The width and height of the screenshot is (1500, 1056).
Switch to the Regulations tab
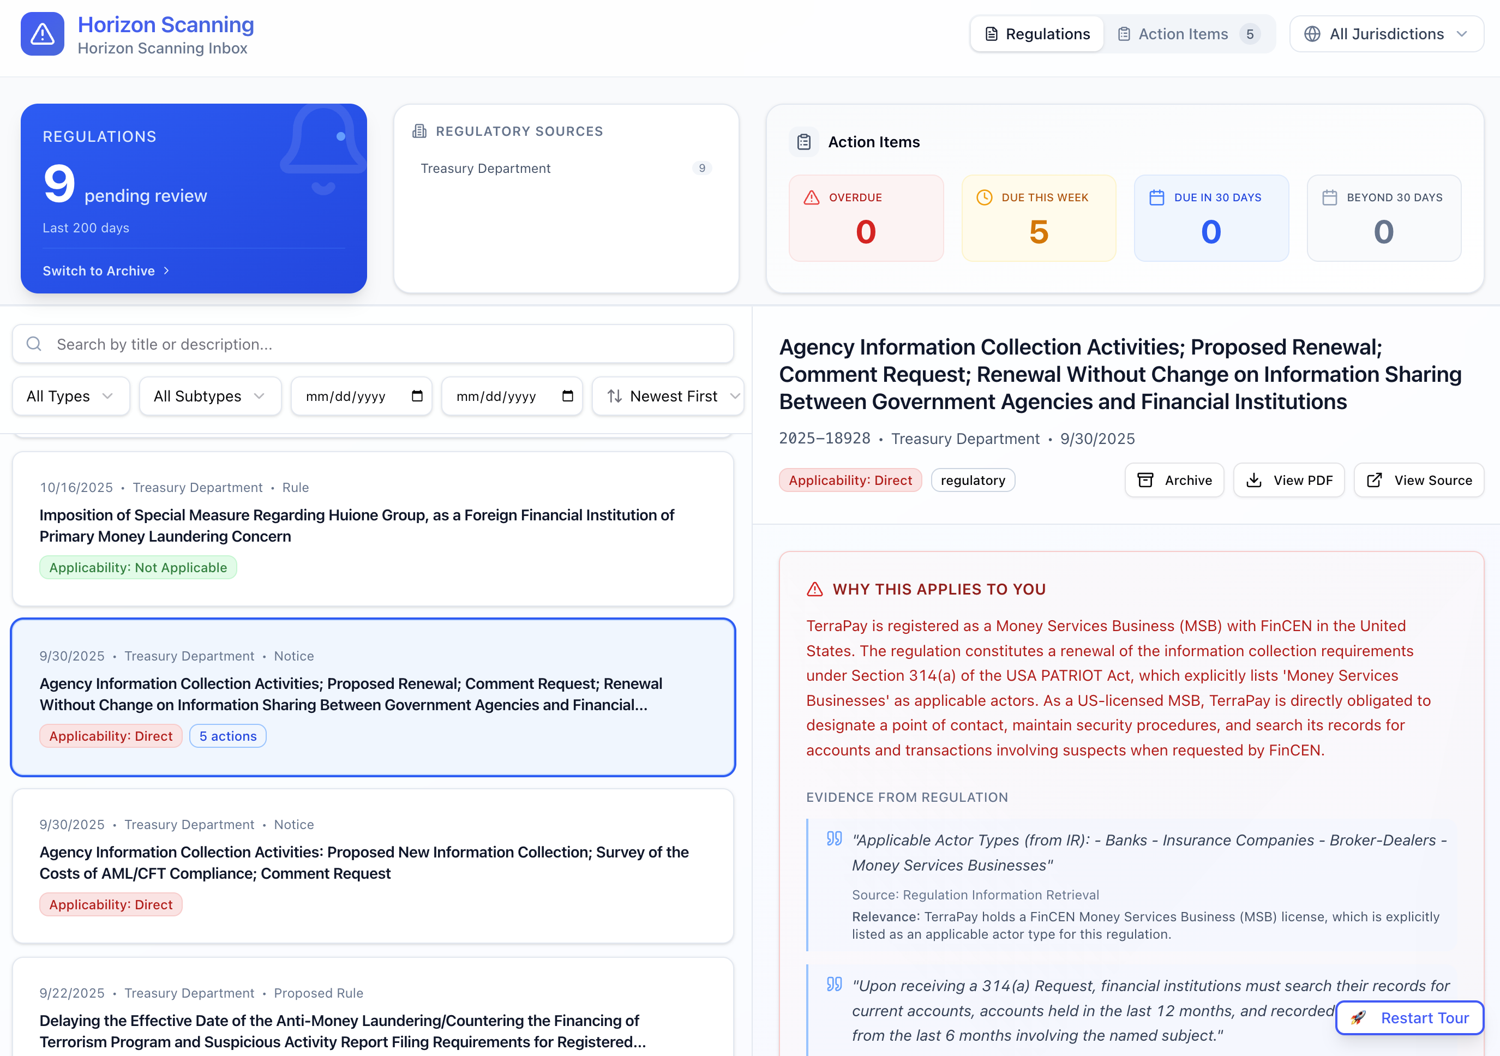tap(1036, 33)
